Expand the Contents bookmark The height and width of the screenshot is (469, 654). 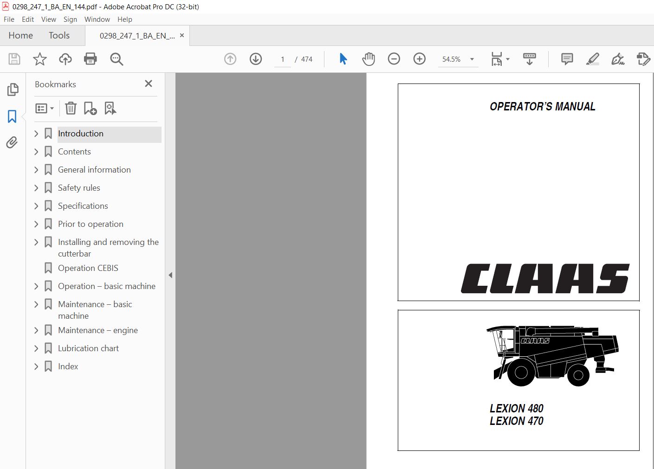(x=36, y=152)
